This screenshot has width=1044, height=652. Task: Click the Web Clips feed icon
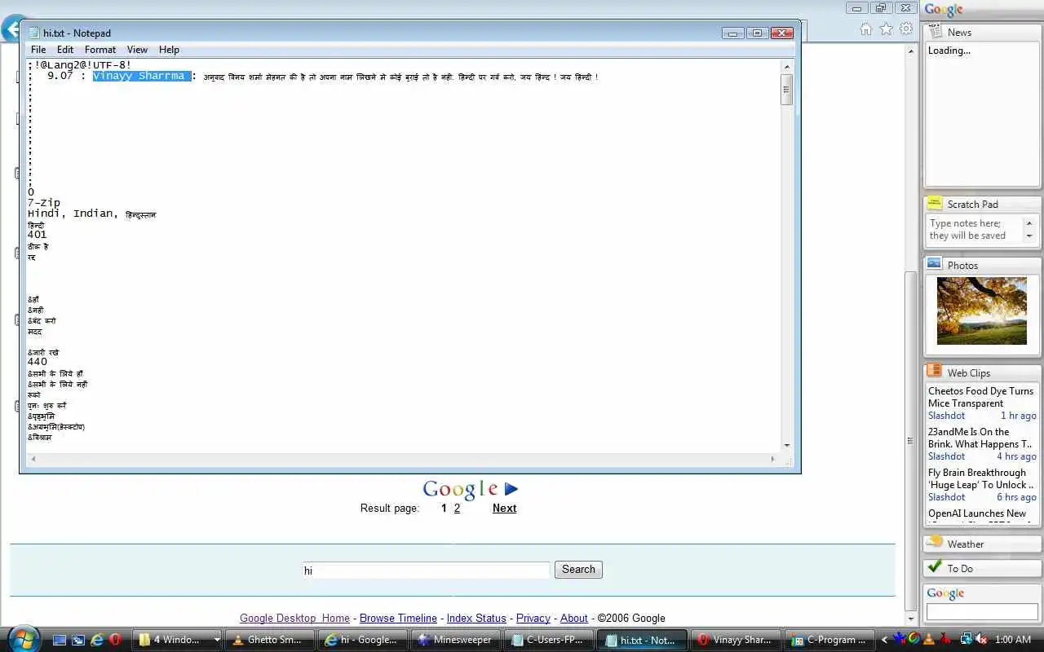(935, 372)
